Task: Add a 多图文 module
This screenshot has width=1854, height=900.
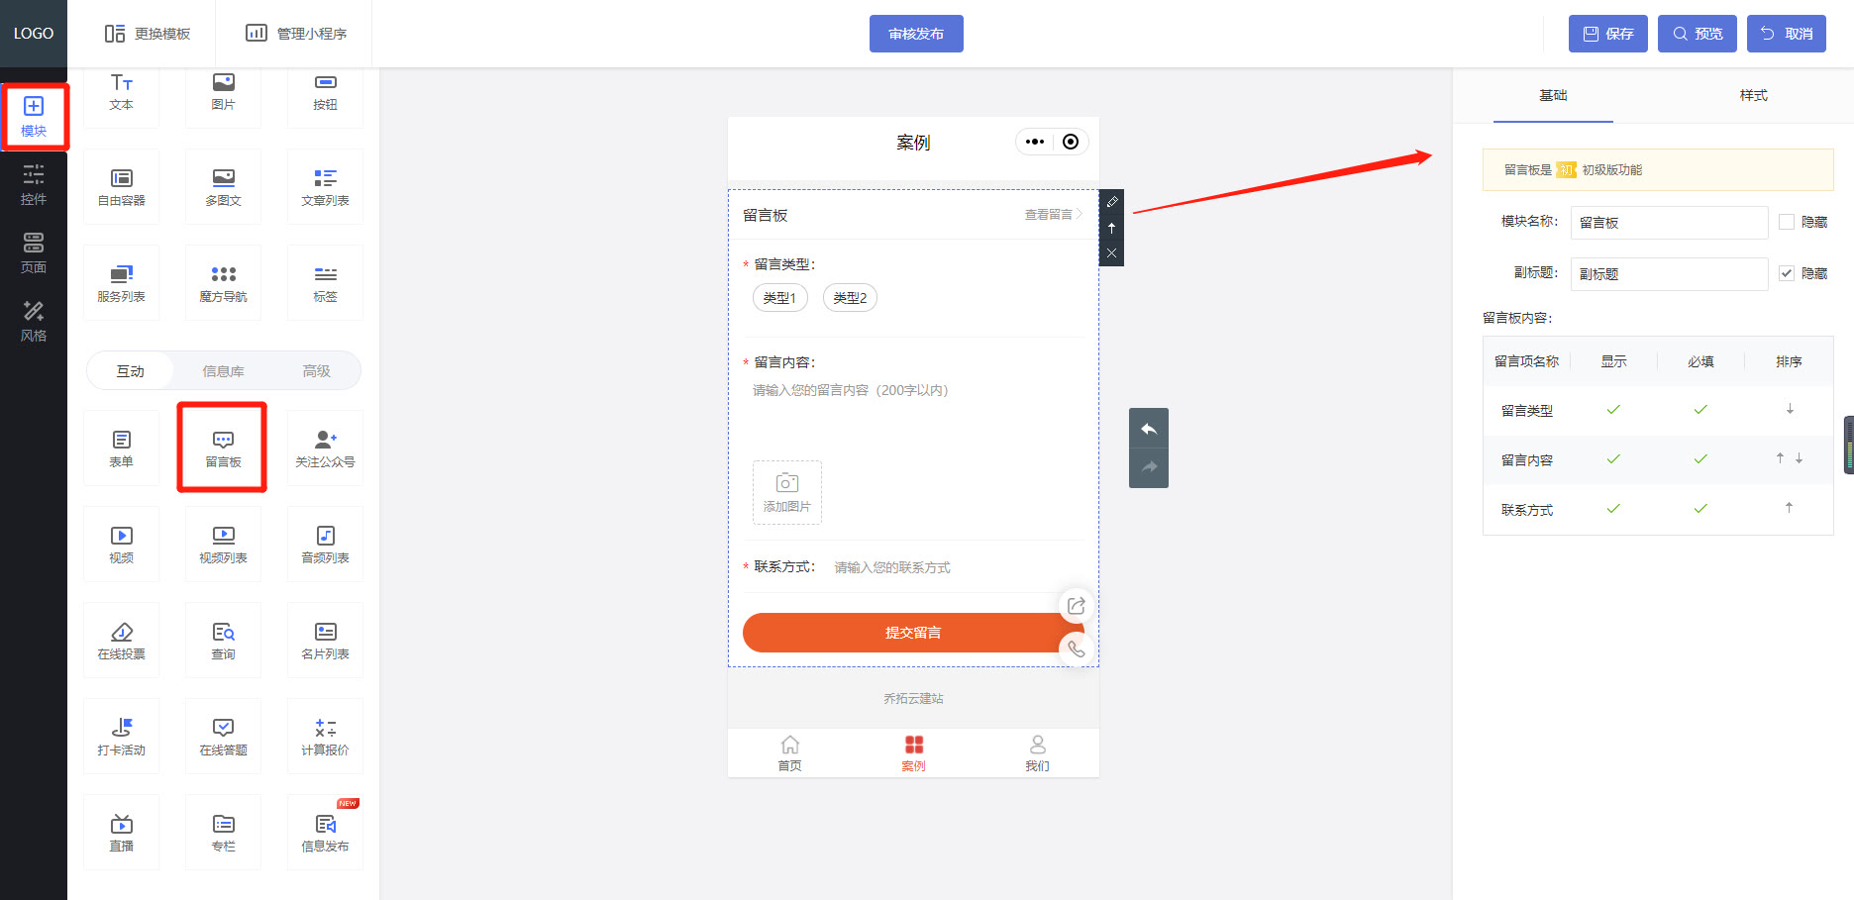Action: (223, 187)
